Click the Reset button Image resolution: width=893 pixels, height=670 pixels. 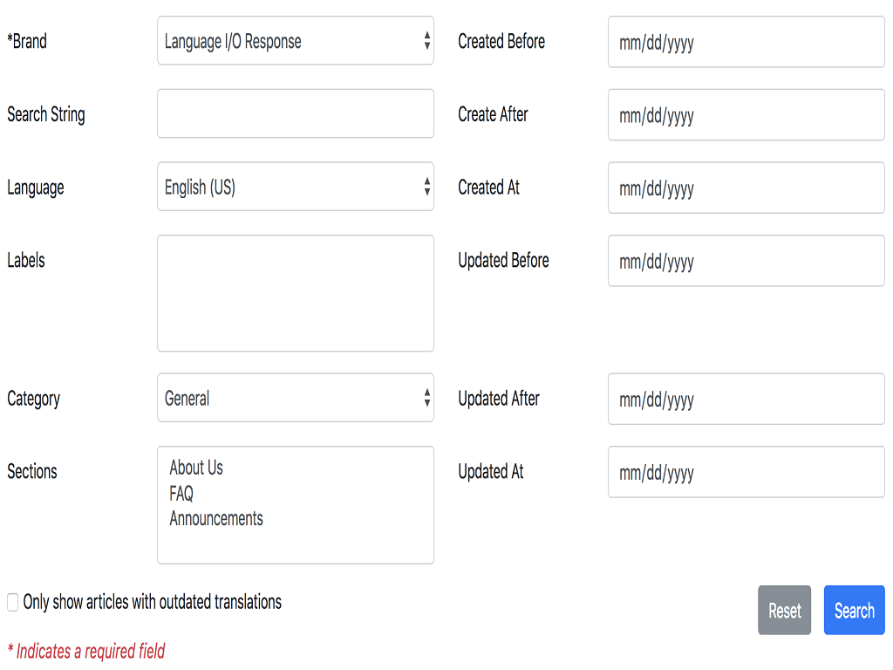[784, 610]
